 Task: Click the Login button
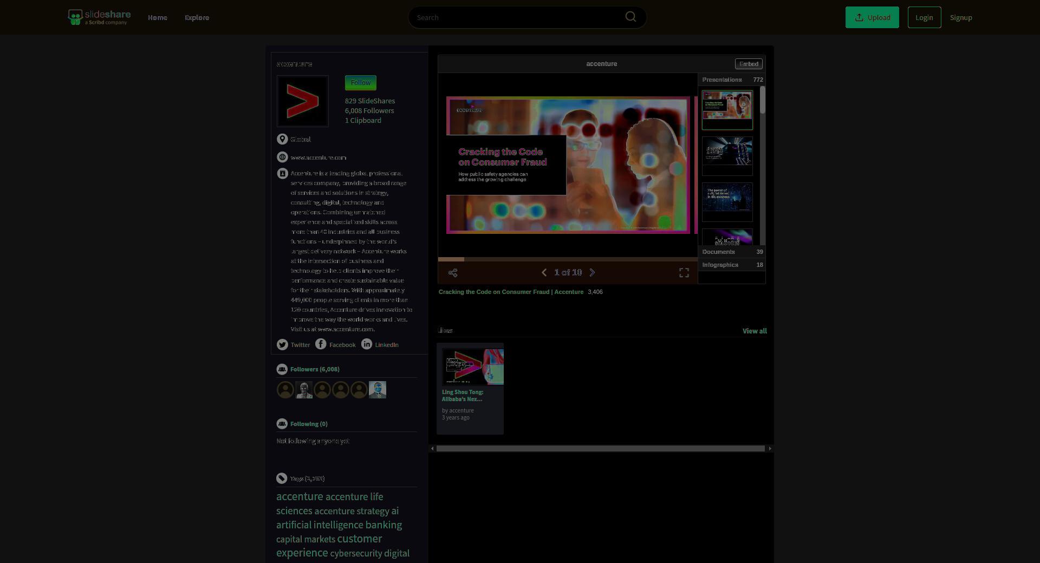coord(924,17)
